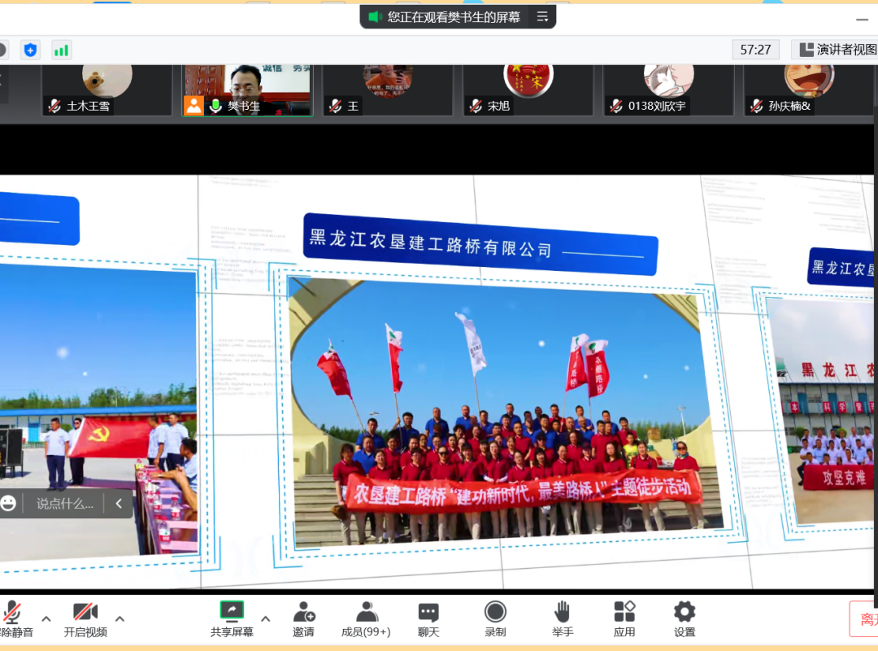The image size is (878, 651).
Task: Turn on the camera with 开启视频
Action: click(x=85, y=619)
